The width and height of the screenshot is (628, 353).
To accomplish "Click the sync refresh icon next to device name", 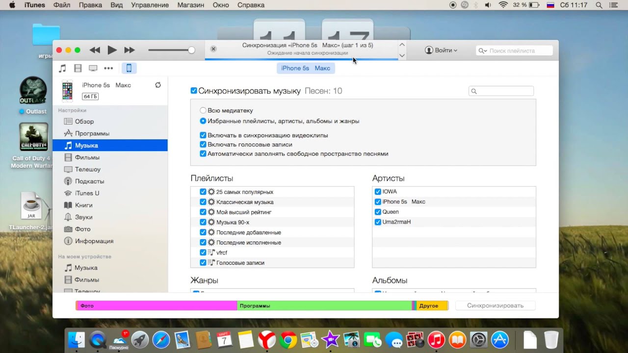I will [158, 85].
